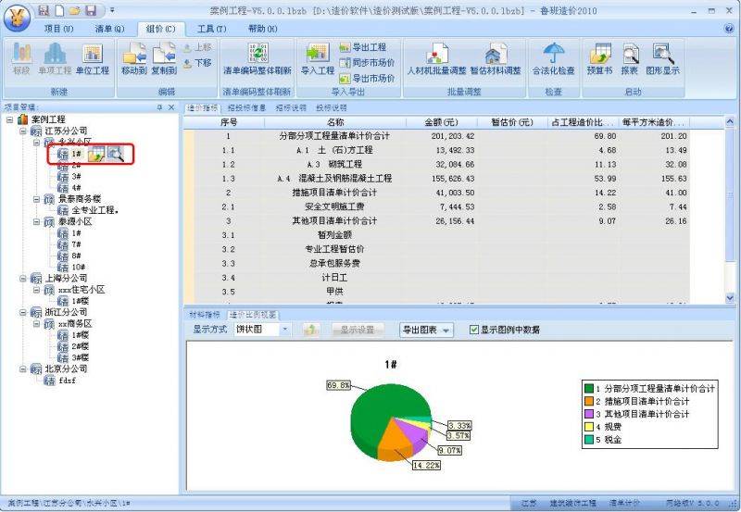Open 暂估材料调整 tool
The height and width of the screenshot is (512, 741).
pyautogui.click(x=496, y=59)
